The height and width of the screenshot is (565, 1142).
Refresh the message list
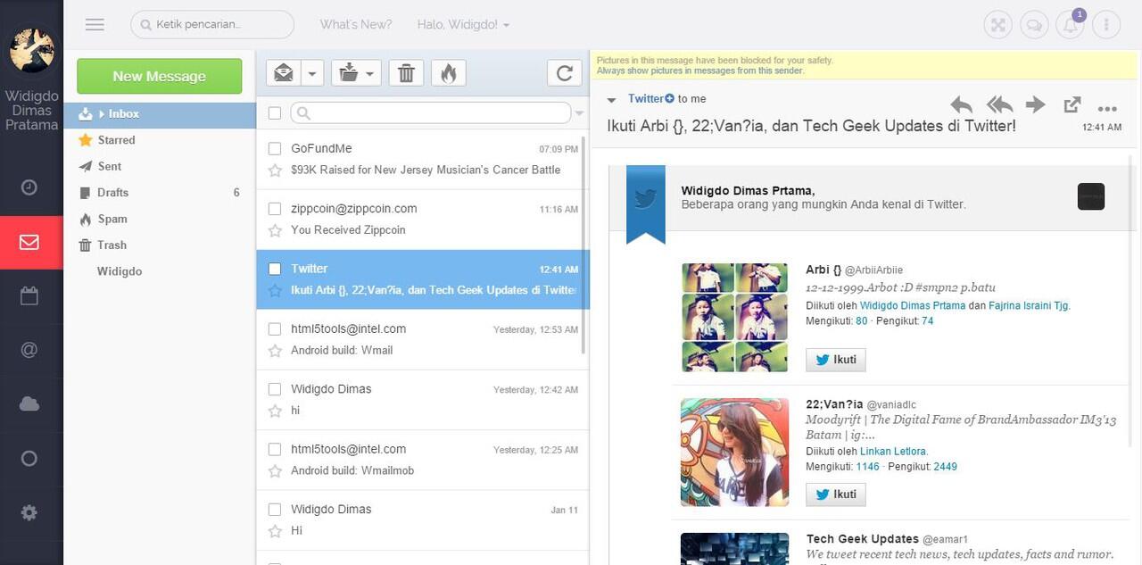(564, 73)
